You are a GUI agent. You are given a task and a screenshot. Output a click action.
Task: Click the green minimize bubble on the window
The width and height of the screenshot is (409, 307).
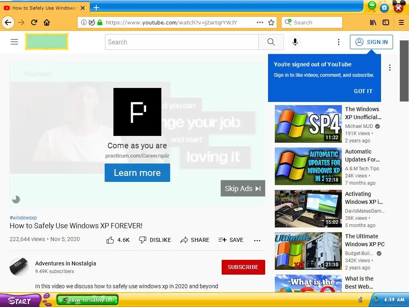pos(372,6)
